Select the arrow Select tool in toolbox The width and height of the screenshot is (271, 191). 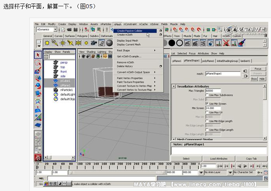tap(38, 55)
